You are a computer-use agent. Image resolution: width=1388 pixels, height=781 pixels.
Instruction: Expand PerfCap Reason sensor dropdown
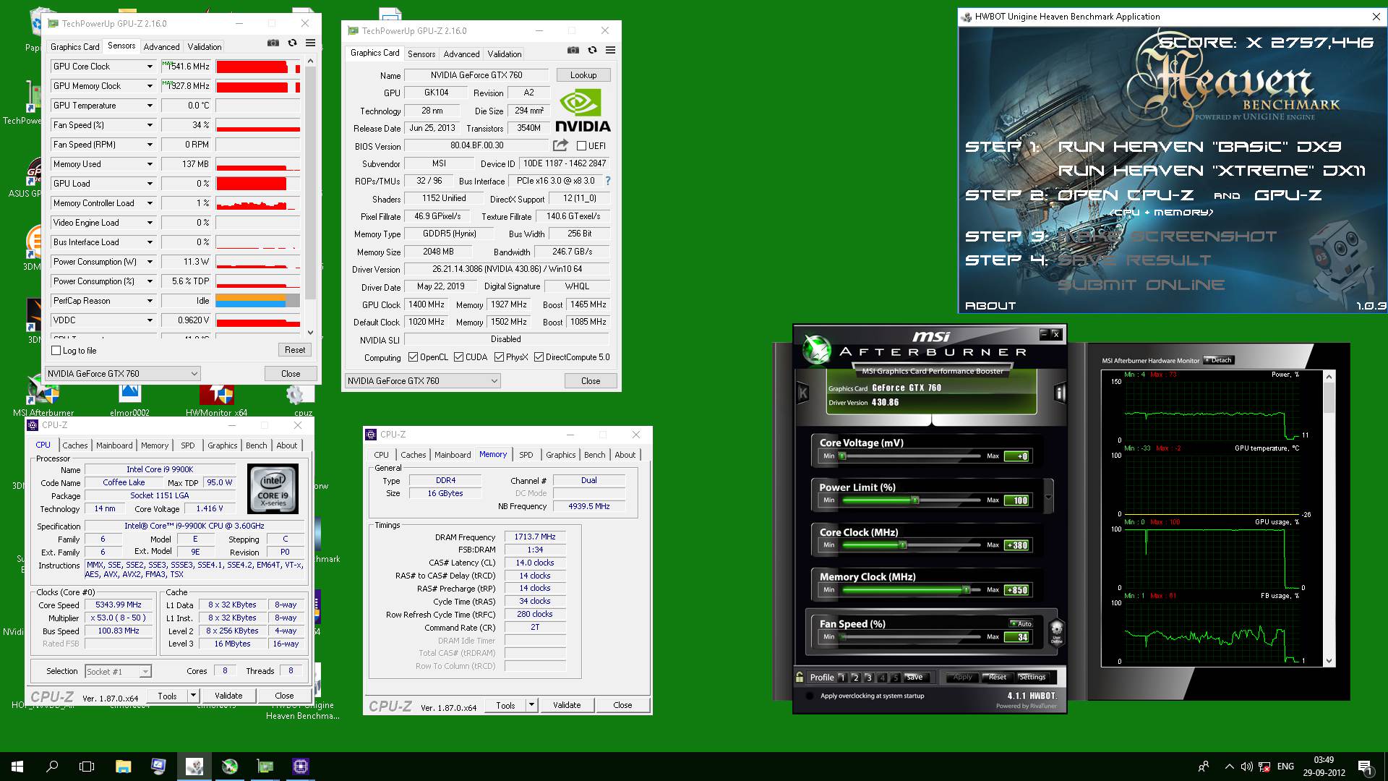pyautogui.click(x=150, y=301)
